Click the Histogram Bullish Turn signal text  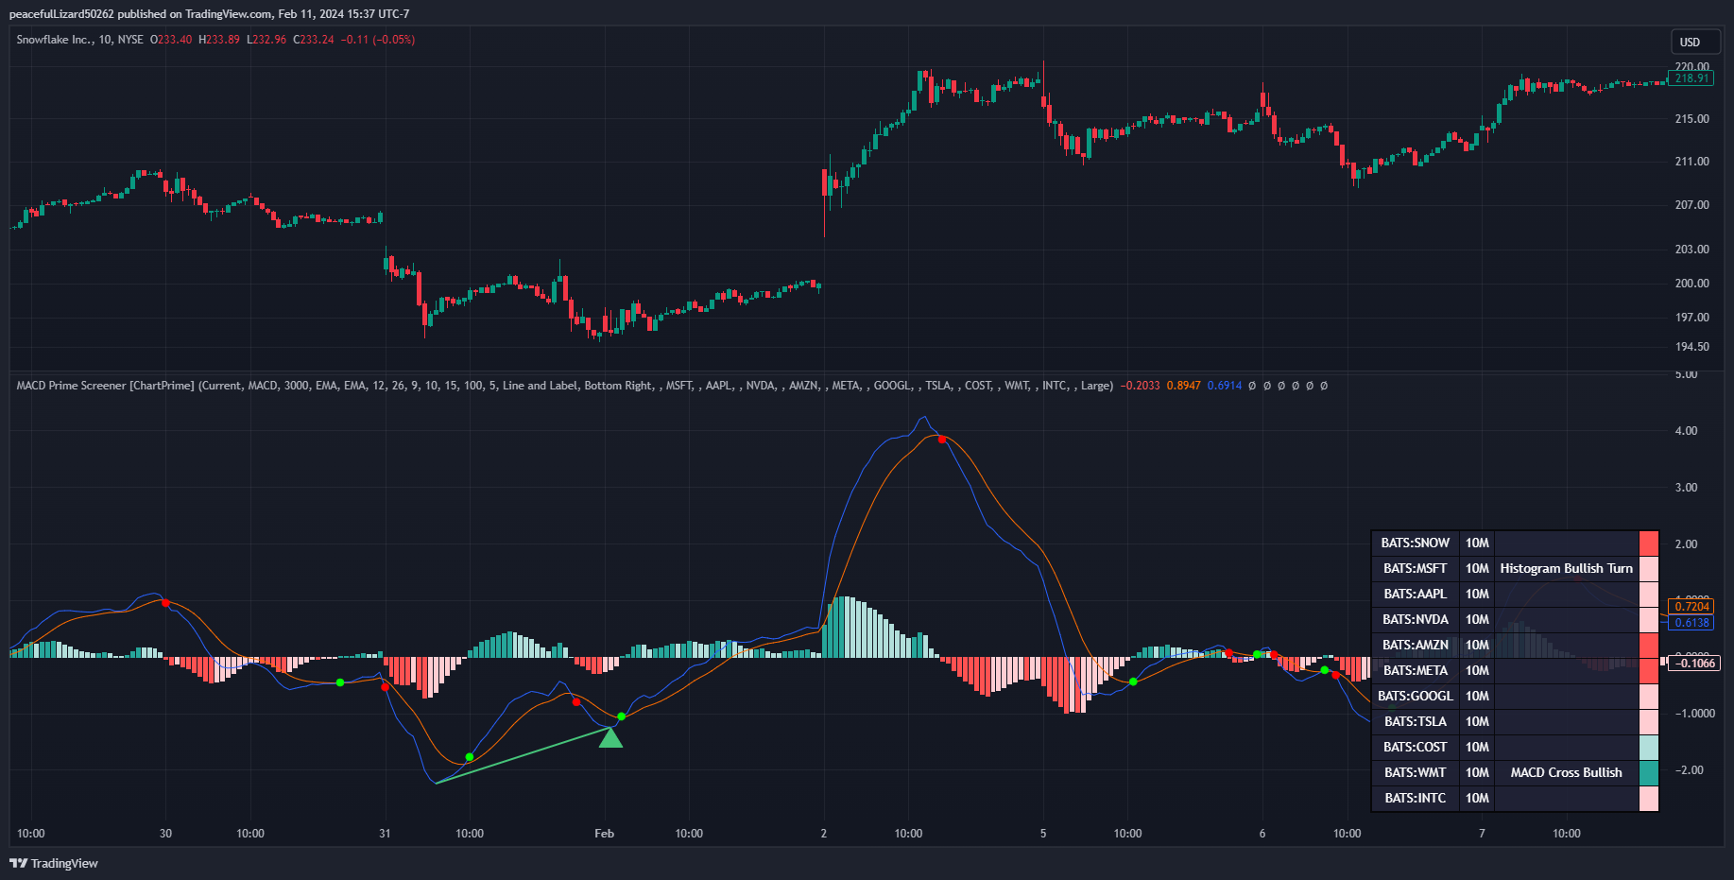[x=1566, y=569]
